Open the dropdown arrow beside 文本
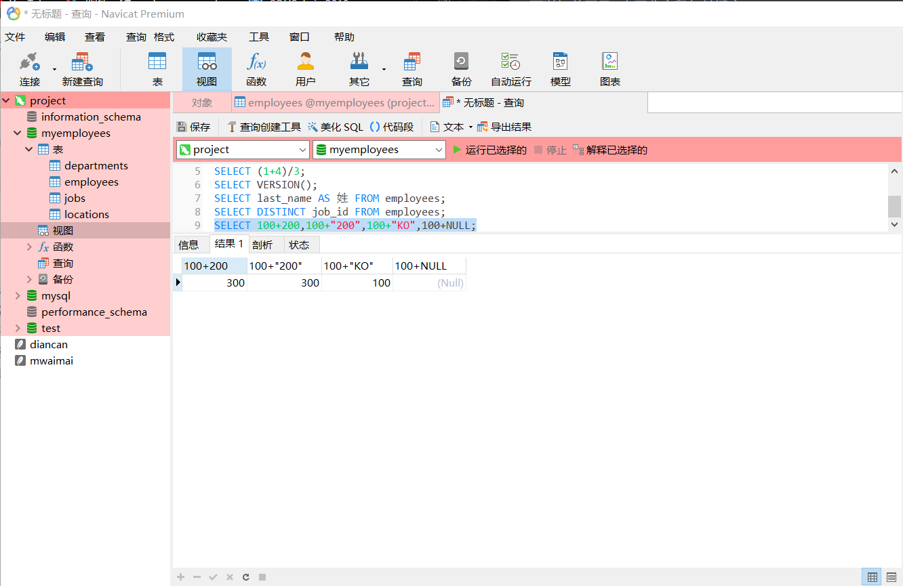The image size is (903, 586). pos(470,127)
